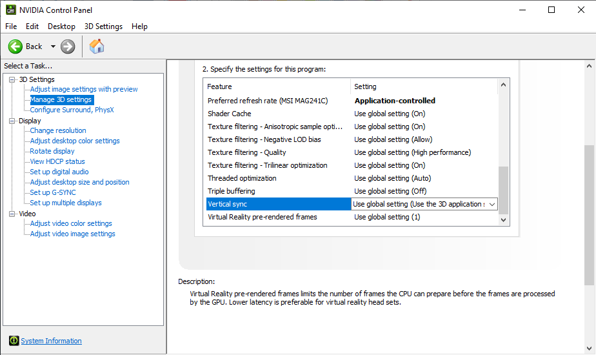Open the Desktop menu
The image size is (596, 355).
(x=61, y=26)
